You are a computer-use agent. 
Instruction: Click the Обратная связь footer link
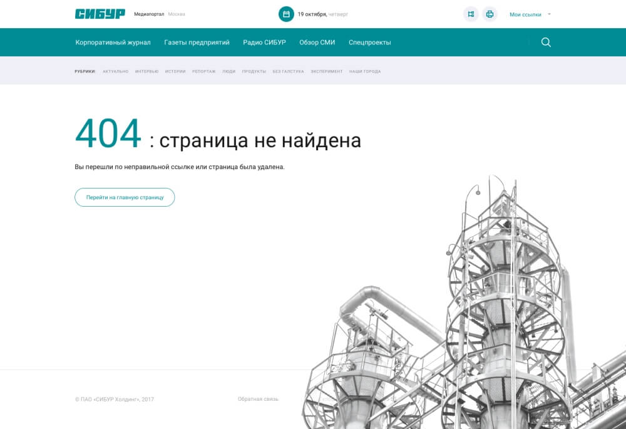(x=258, y=399)
